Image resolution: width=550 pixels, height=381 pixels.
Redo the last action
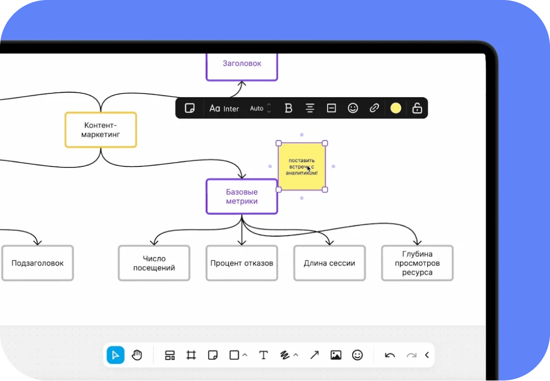tap(411, 355)
